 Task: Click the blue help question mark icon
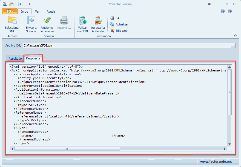point(223,11)
